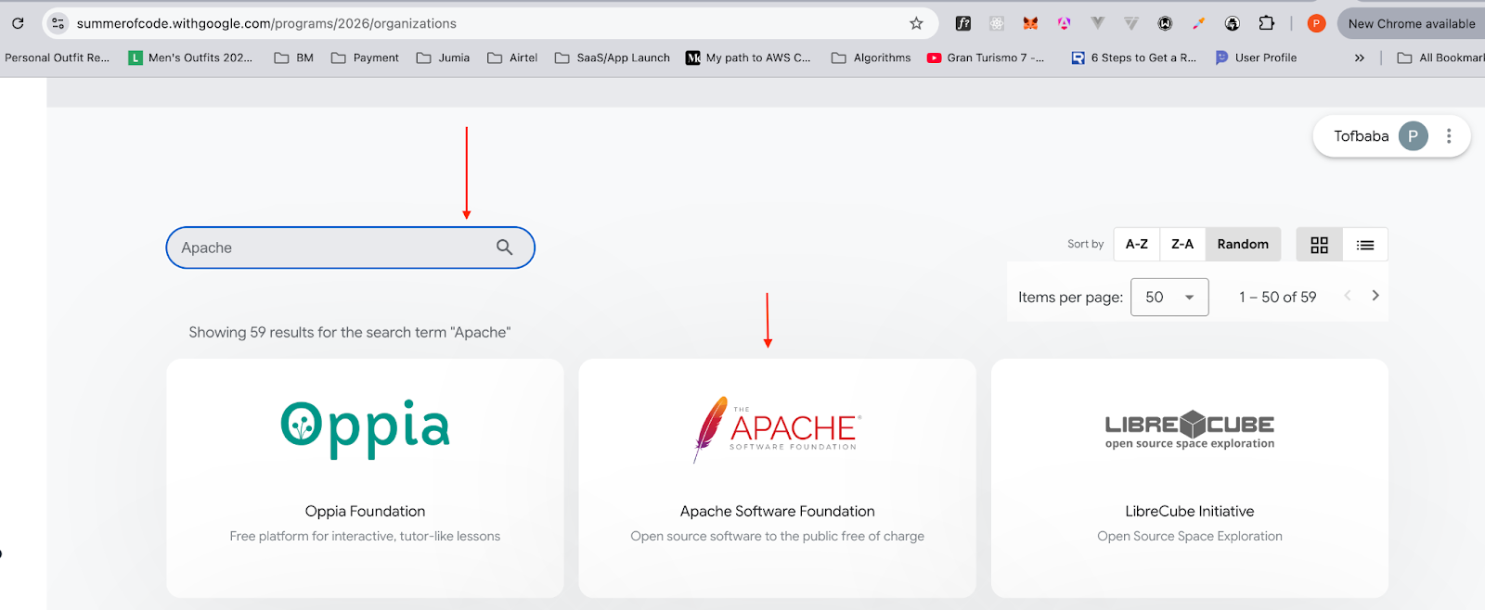Image resolution: width=1485 pixels, height=610 pixels.
Task: Open the first gray Vue devtools extension
Action: coord(1098,23)
